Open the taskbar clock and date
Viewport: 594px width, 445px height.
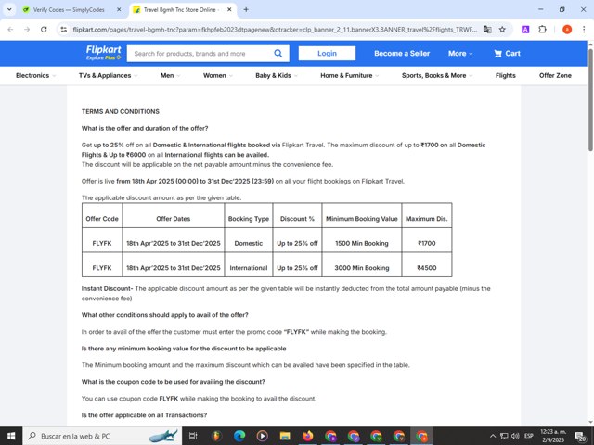553,436
